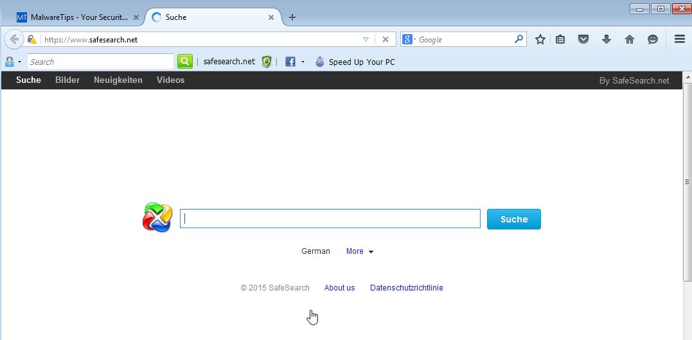Screen dimensions: 692x340
Task: Click the vertical scrollbar thumb
Action: tap(687, 181)
